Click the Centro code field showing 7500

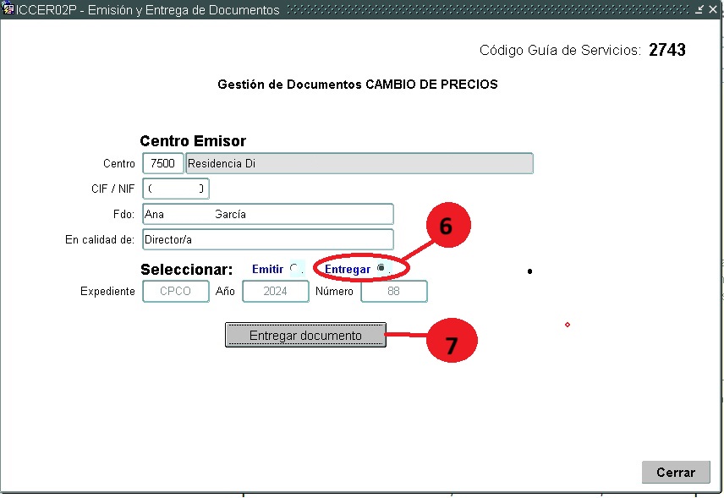[162, 163]
